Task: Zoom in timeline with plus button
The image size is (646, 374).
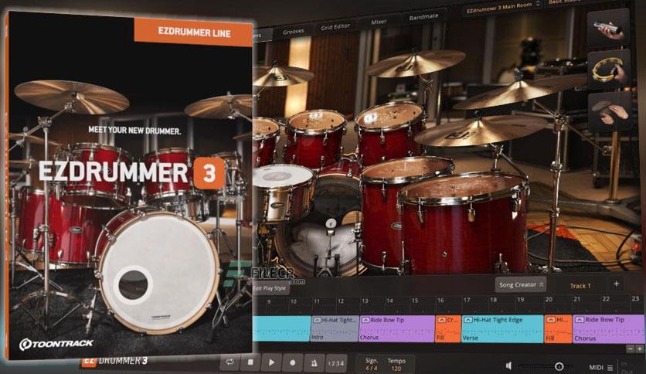Action: pyautogui.click(x=639, y=348)
